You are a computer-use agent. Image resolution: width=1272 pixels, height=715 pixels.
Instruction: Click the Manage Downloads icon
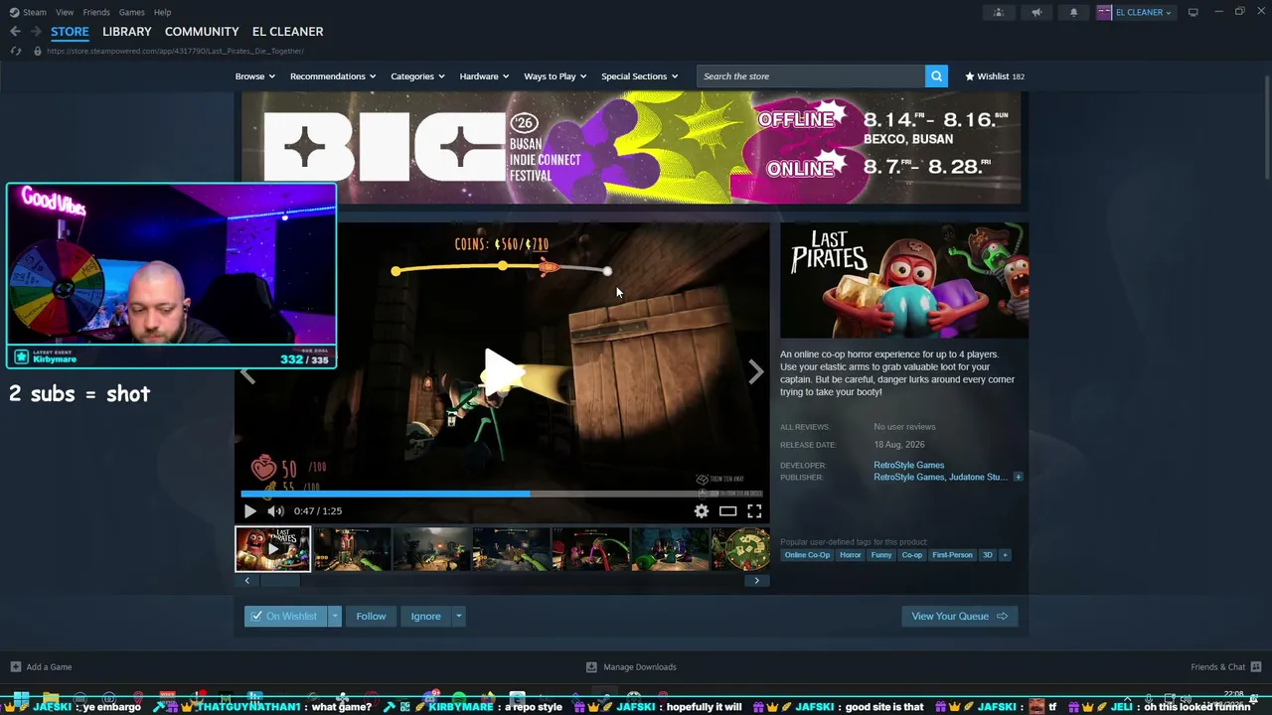pyautogui.click(x=591, y=667)
